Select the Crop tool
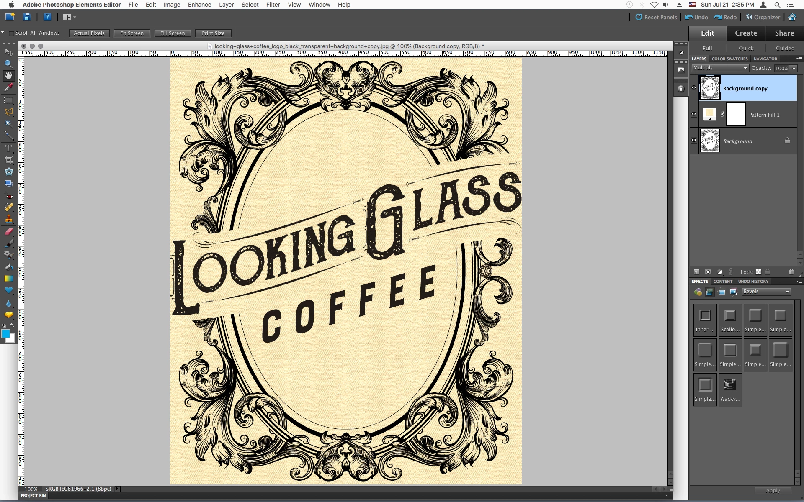The image size is (804, 502). (x=8, y=160)
